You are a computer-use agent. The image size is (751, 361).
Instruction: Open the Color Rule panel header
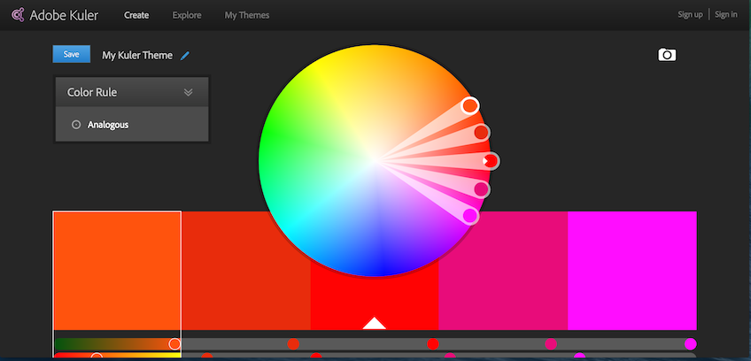(x=132, y=92)
